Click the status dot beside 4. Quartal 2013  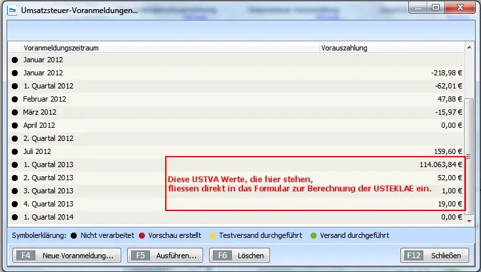coord(15,204)
